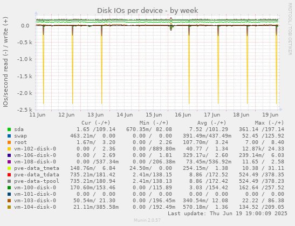This screenshot has width=295, height=226.
Task: Click the red pve-data_tdata swatch
Action: [x=9, y=175]
